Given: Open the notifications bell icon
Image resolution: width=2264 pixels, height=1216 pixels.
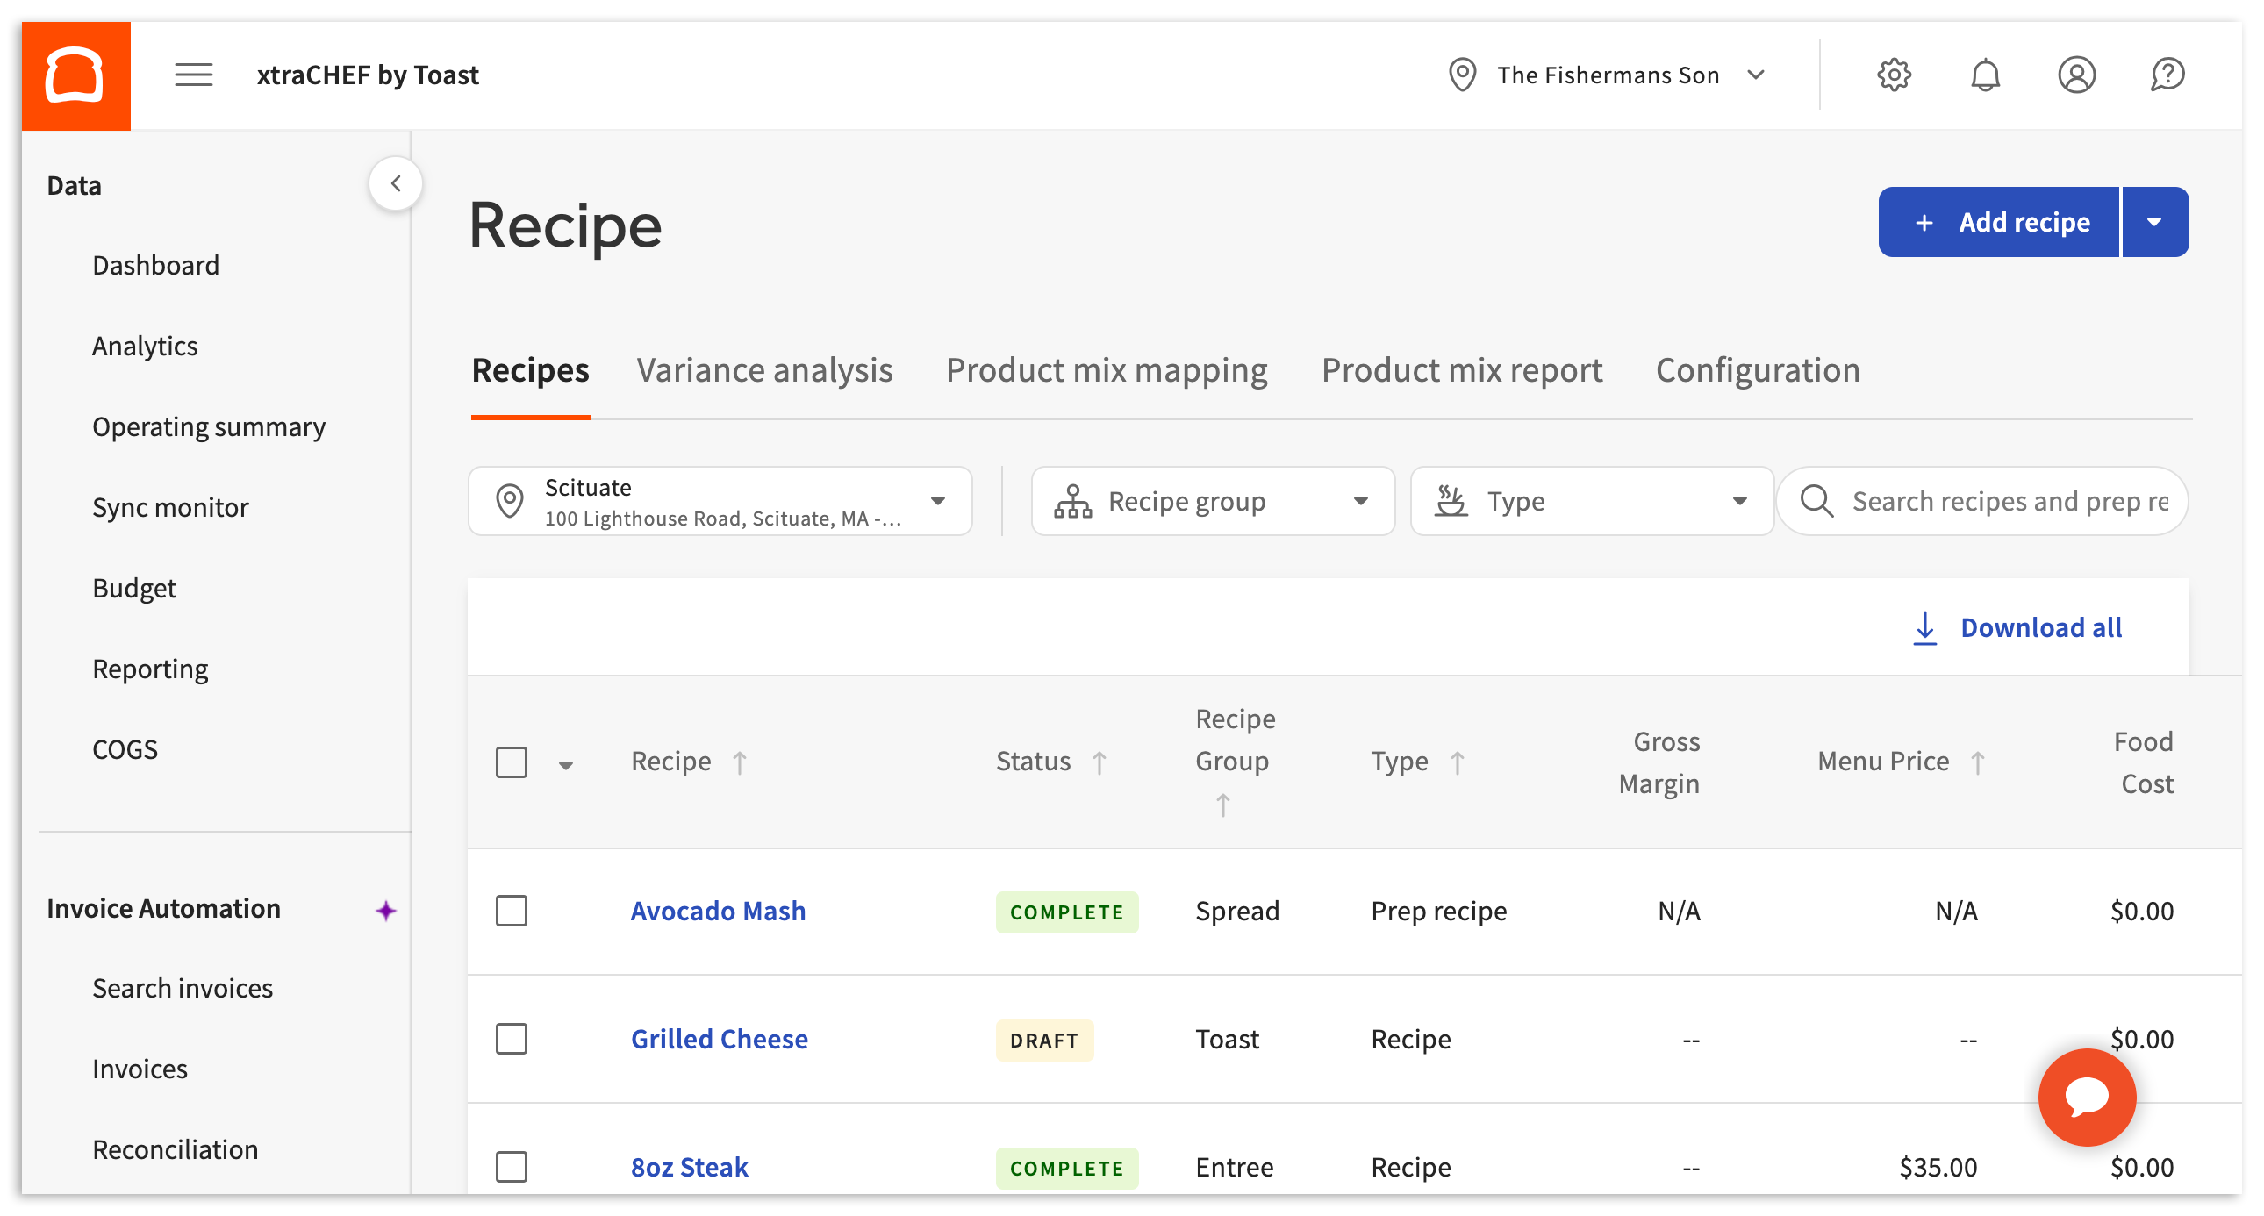Looking at the screenshot, I should pos(1986,75).
